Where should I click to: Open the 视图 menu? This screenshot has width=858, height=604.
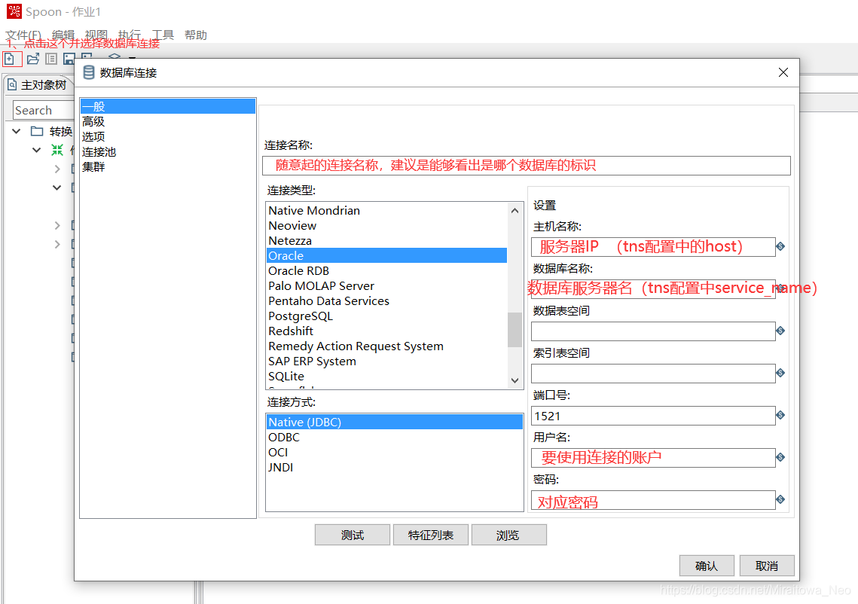click(96, 35)
